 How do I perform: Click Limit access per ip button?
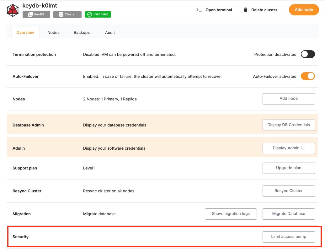click(x=288, y=237)
